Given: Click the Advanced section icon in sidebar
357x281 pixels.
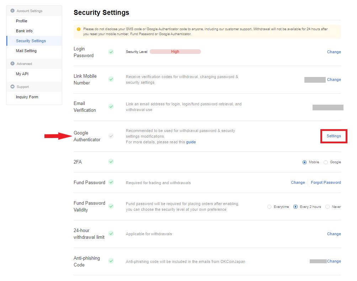Looking at the screenshot, I should click(12, 64).
